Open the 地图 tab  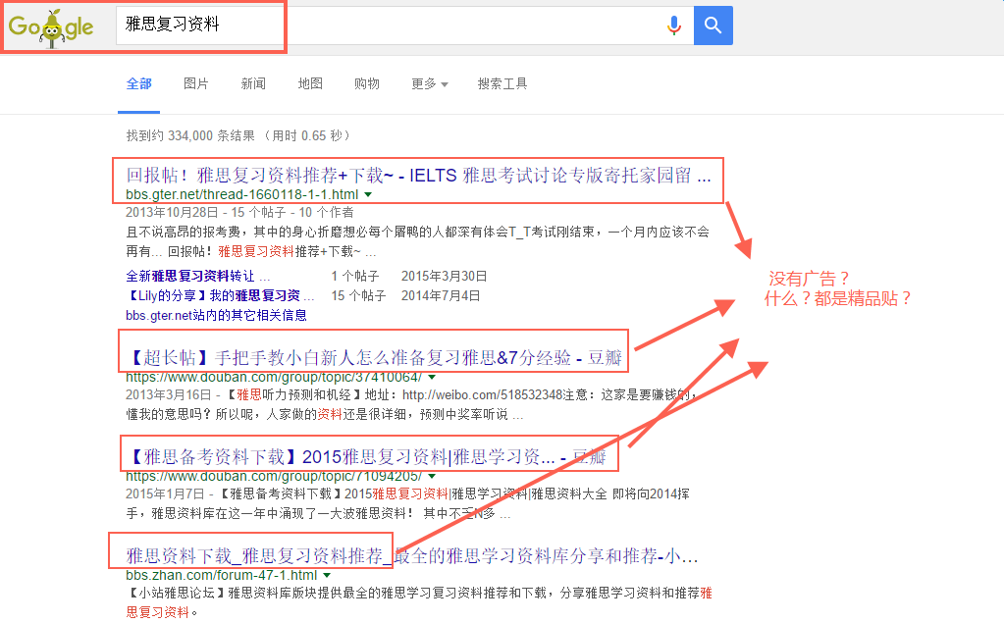click(x=310, y=83)
